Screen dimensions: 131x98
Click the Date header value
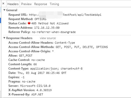(x=42, y=73)
